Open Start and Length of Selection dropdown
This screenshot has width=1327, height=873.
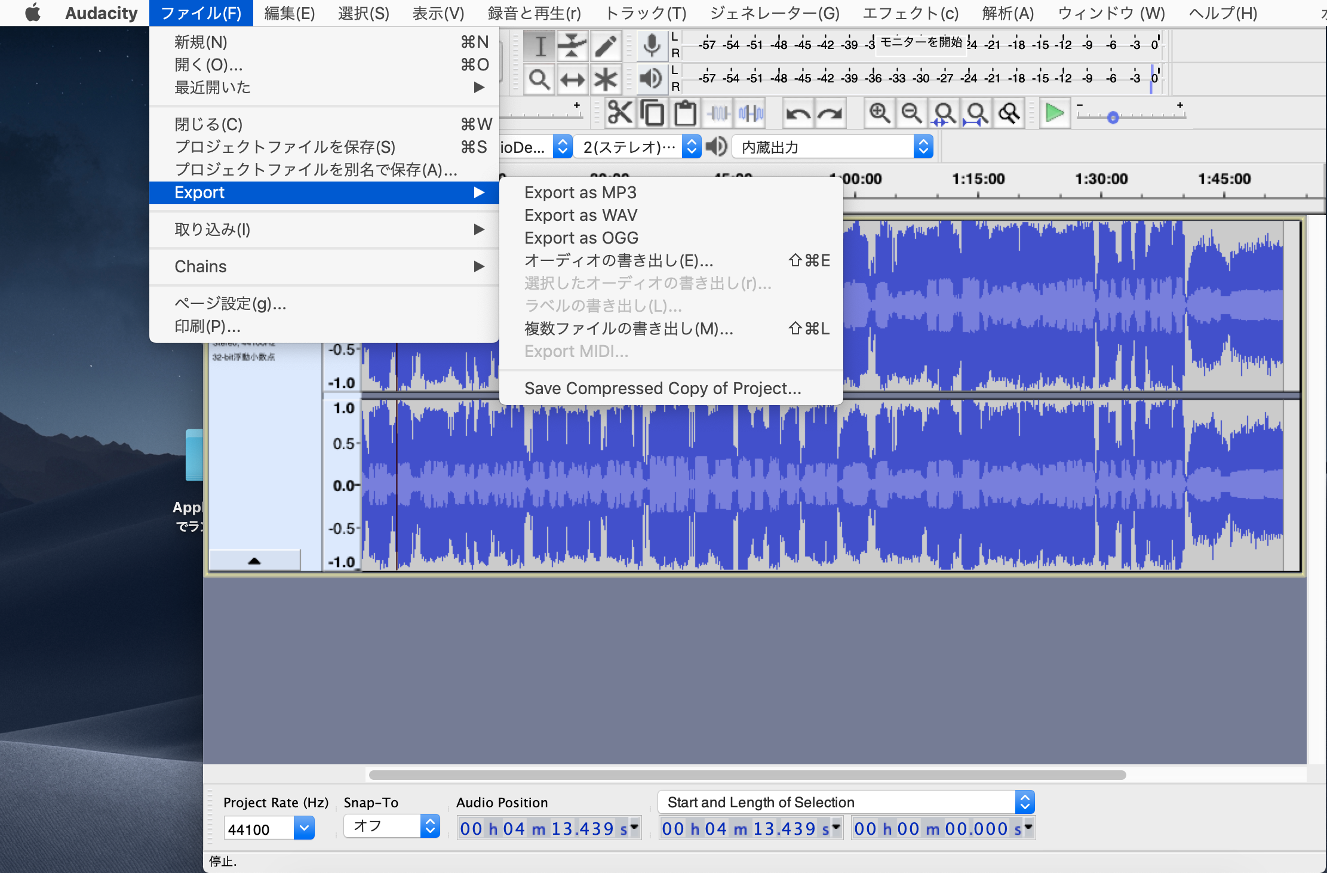[846, 802]
